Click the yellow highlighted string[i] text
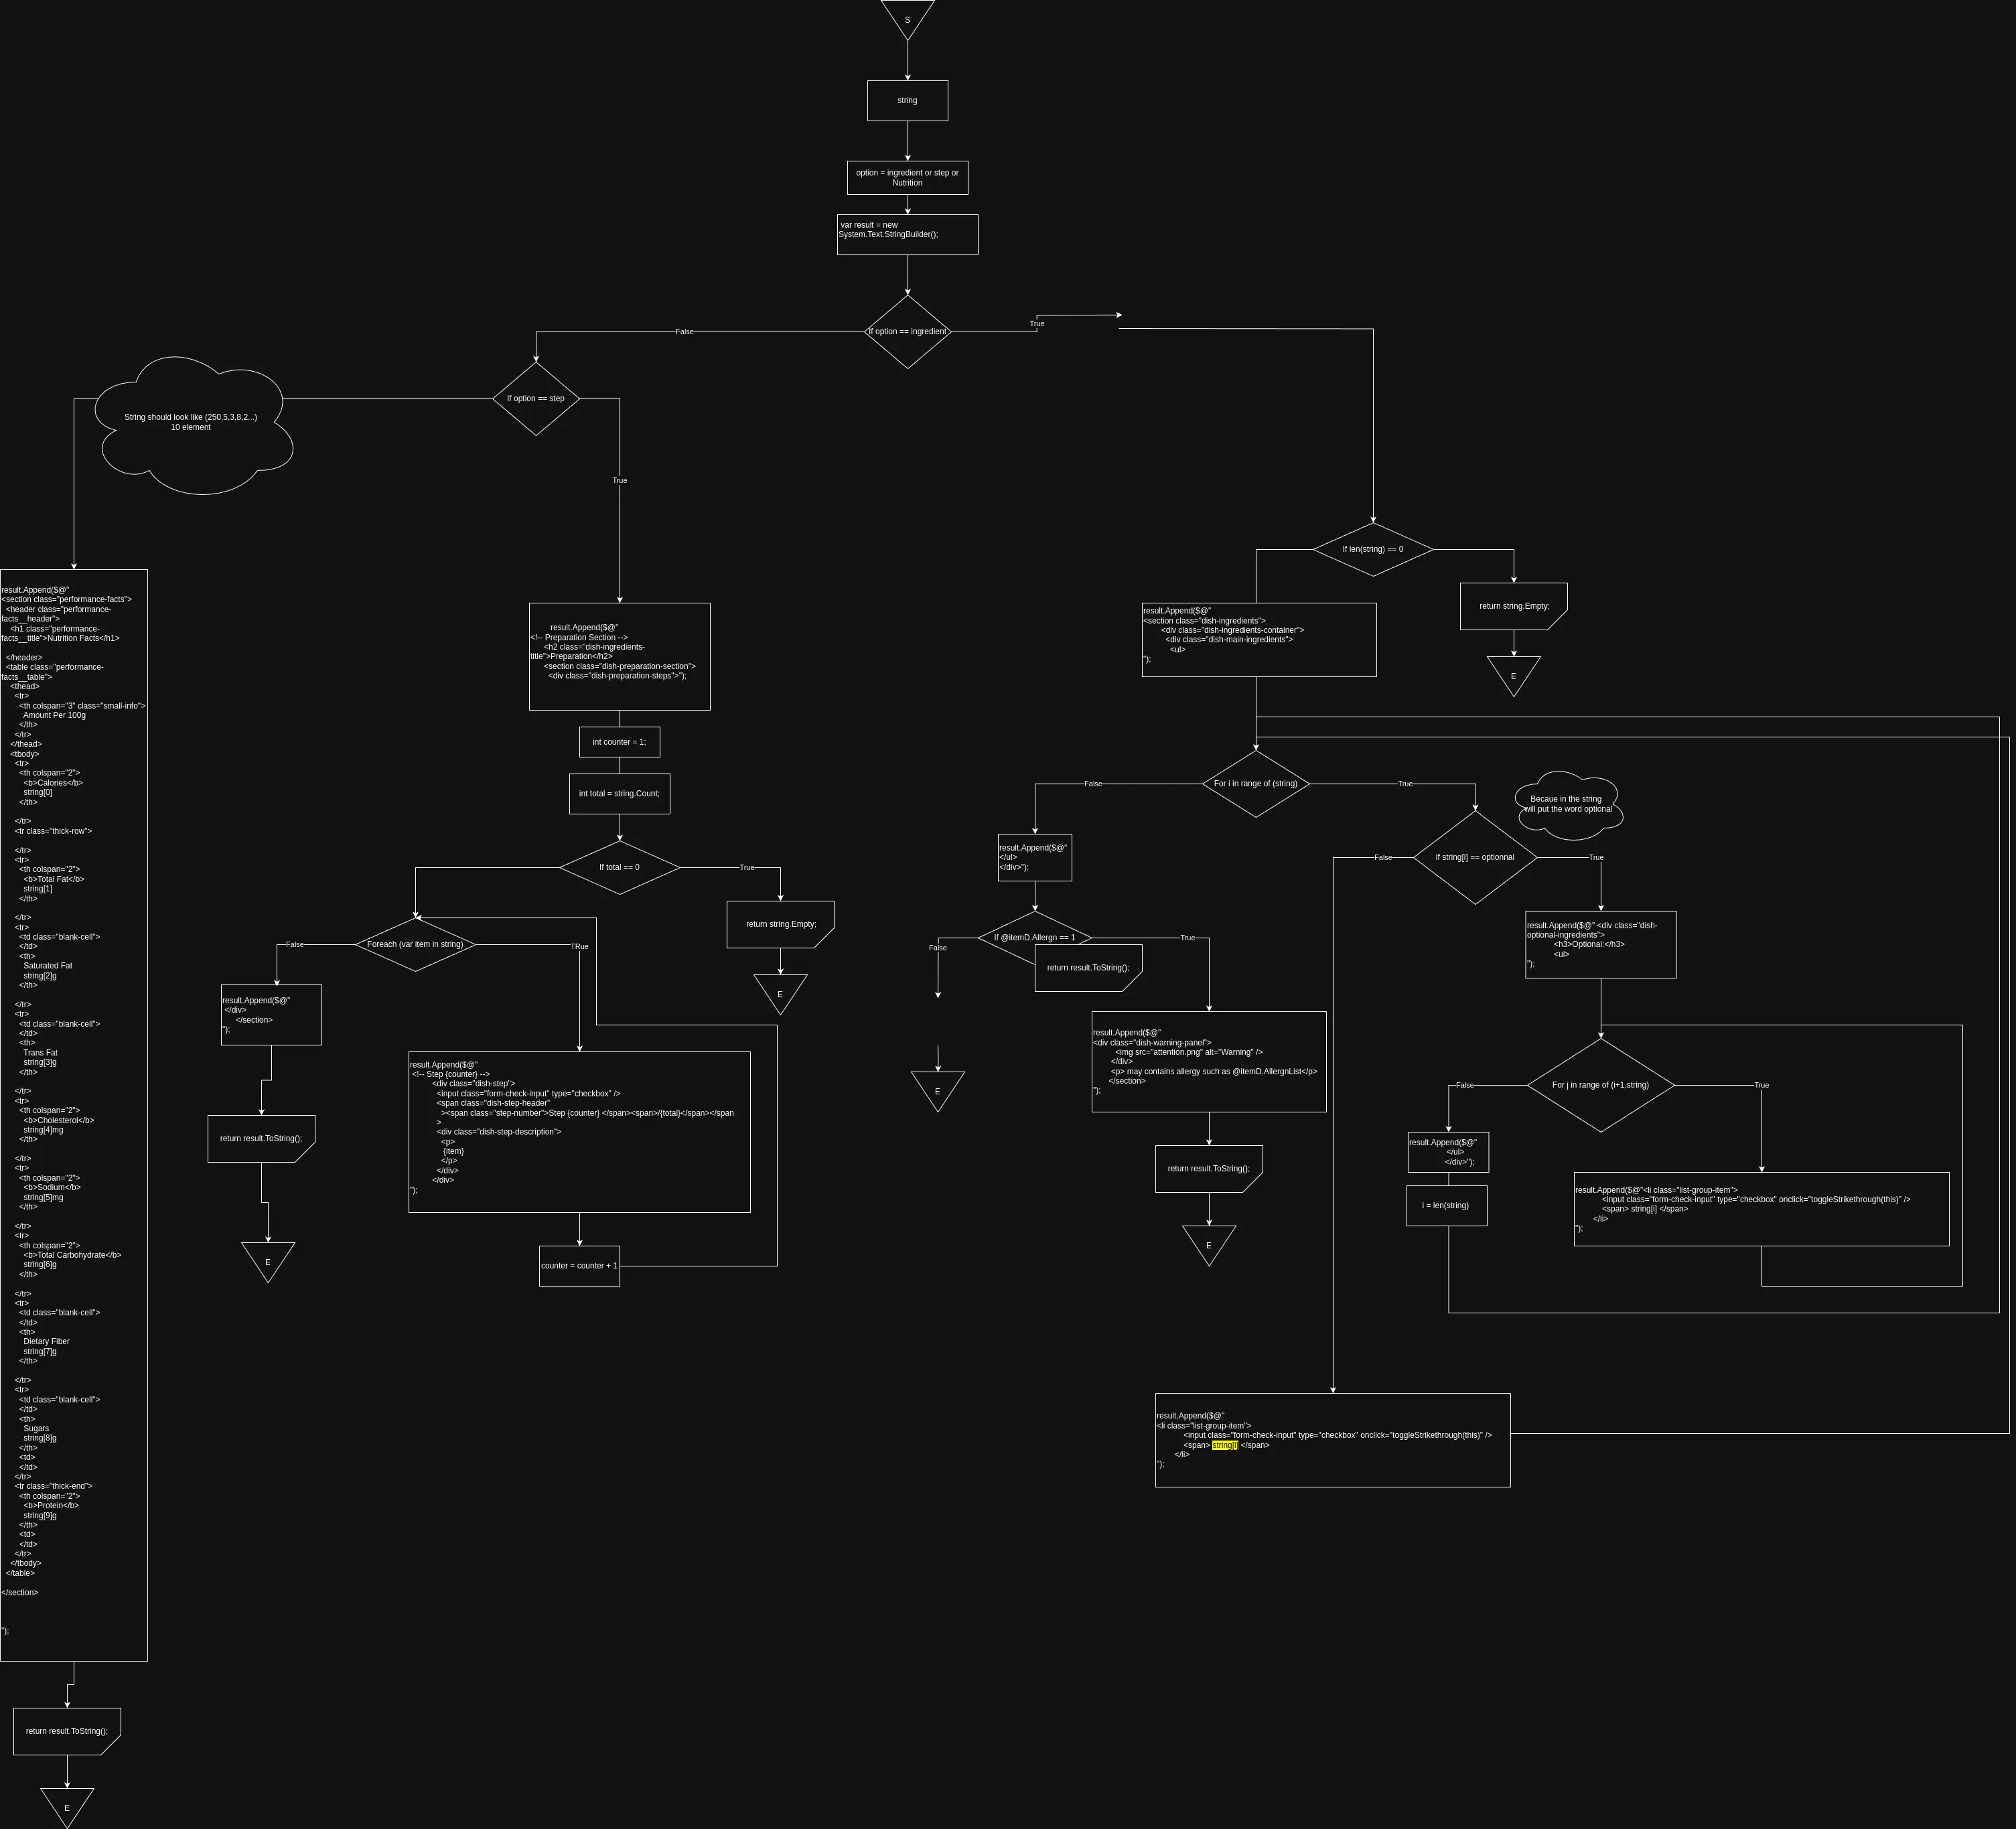The height and width of the screenshot is (1829, 2016). 1224,1445
